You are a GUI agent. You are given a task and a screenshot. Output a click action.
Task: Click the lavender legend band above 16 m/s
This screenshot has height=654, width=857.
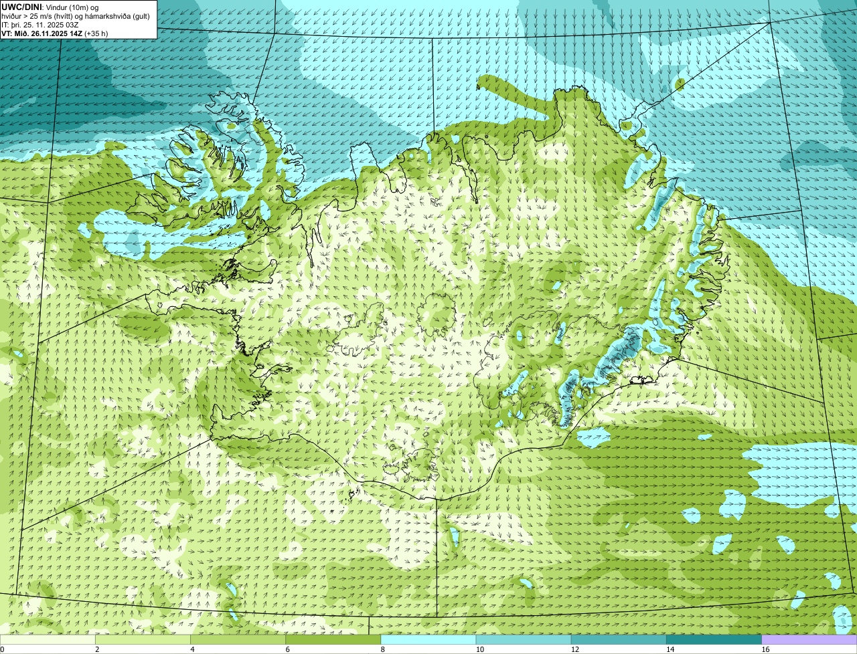coord(809,640)
